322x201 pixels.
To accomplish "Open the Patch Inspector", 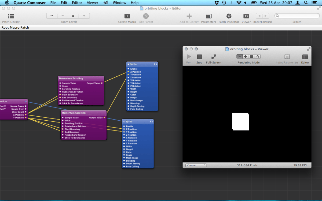I will coord(229,16).
